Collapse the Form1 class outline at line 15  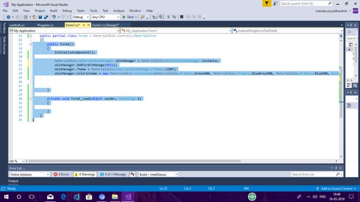(x=30, y=36)
